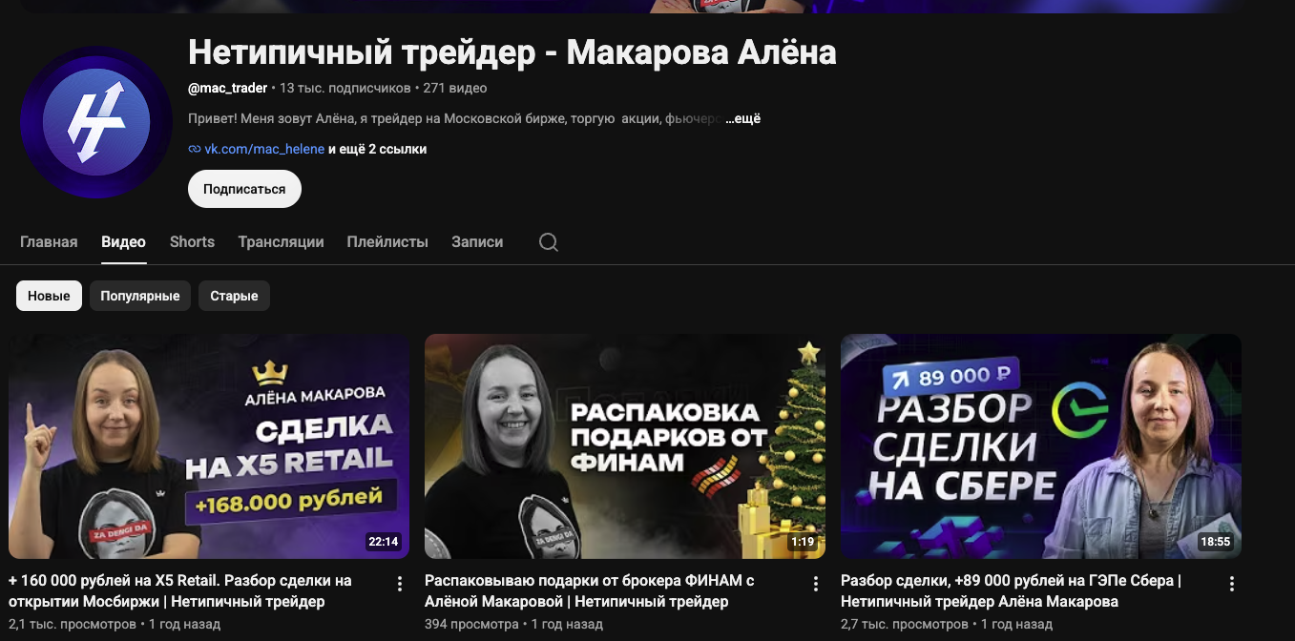Go to the Трансляции tab
The image size is (1295, 641).
coord(281,242)
